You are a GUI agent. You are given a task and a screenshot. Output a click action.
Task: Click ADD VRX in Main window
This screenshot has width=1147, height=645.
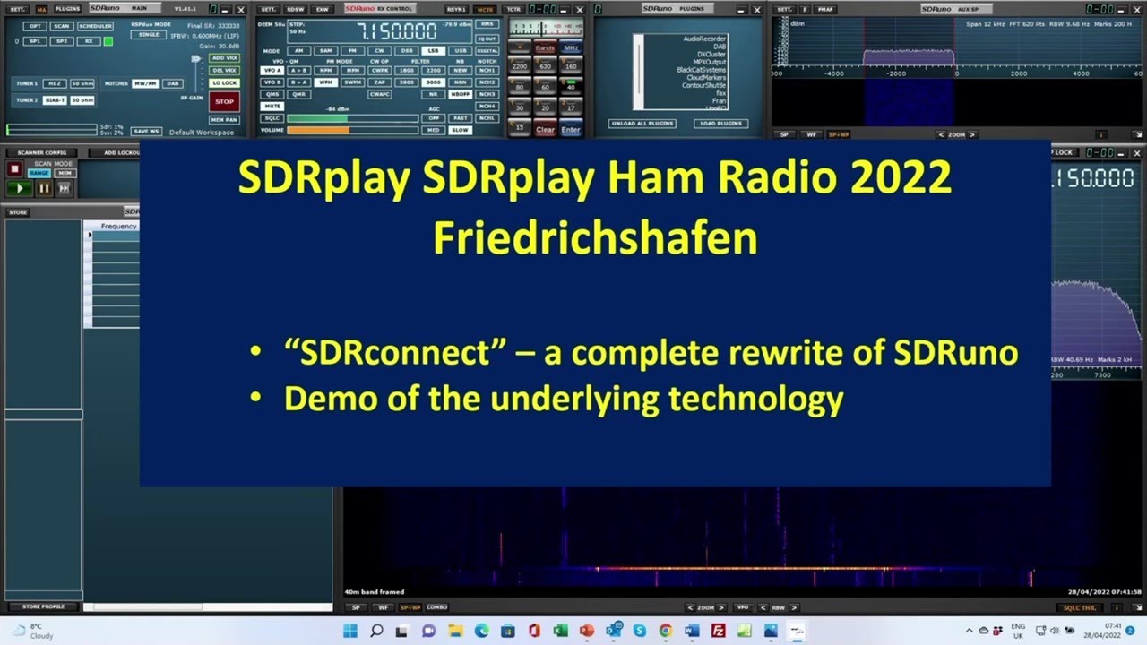tap(224, 57)
